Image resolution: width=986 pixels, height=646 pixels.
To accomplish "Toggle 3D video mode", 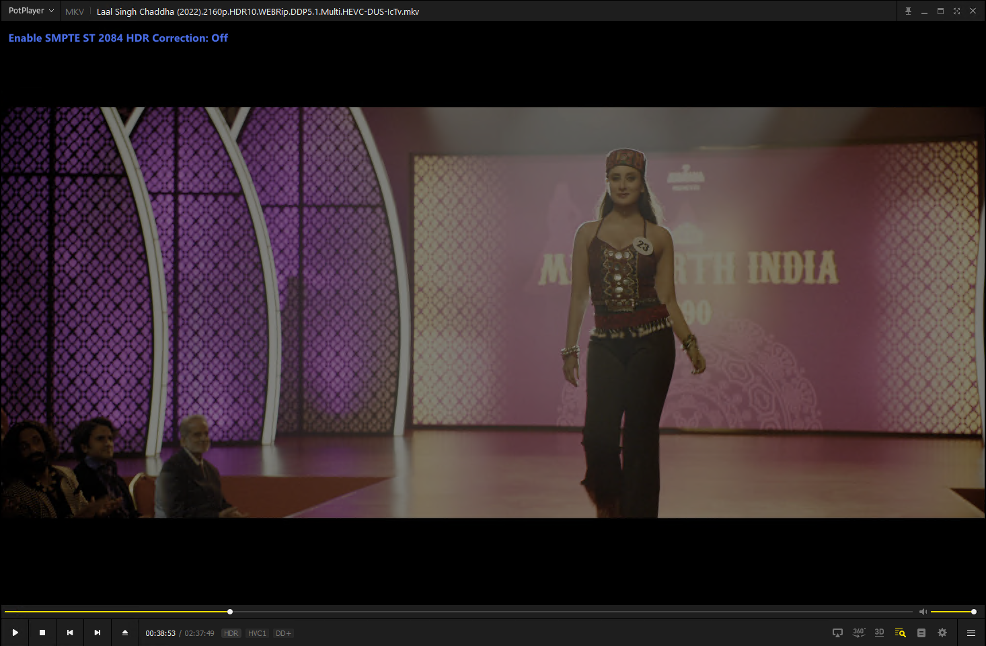I will click(x=879, y=633).
